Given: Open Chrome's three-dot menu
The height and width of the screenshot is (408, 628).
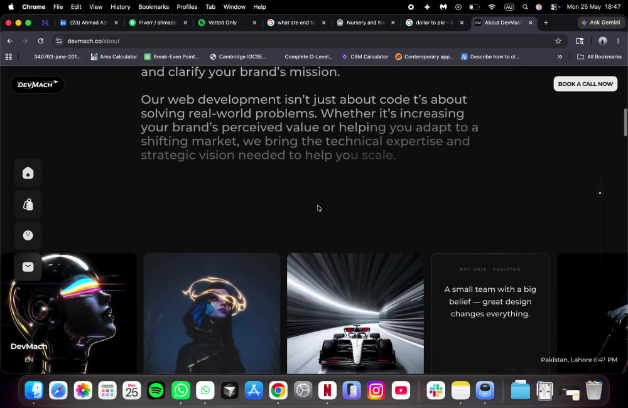Looking at the screenshot, I should [x=618, y=41].
